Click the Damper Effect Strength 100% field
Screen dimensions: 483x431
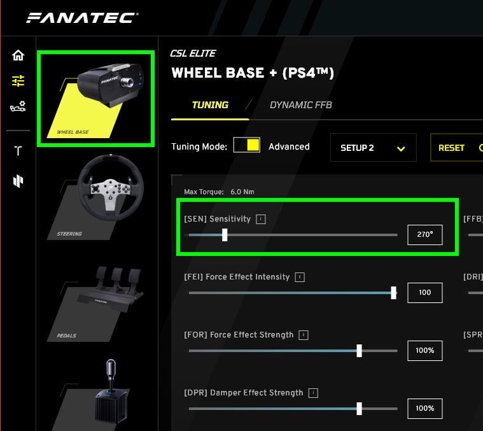[425, 409]
